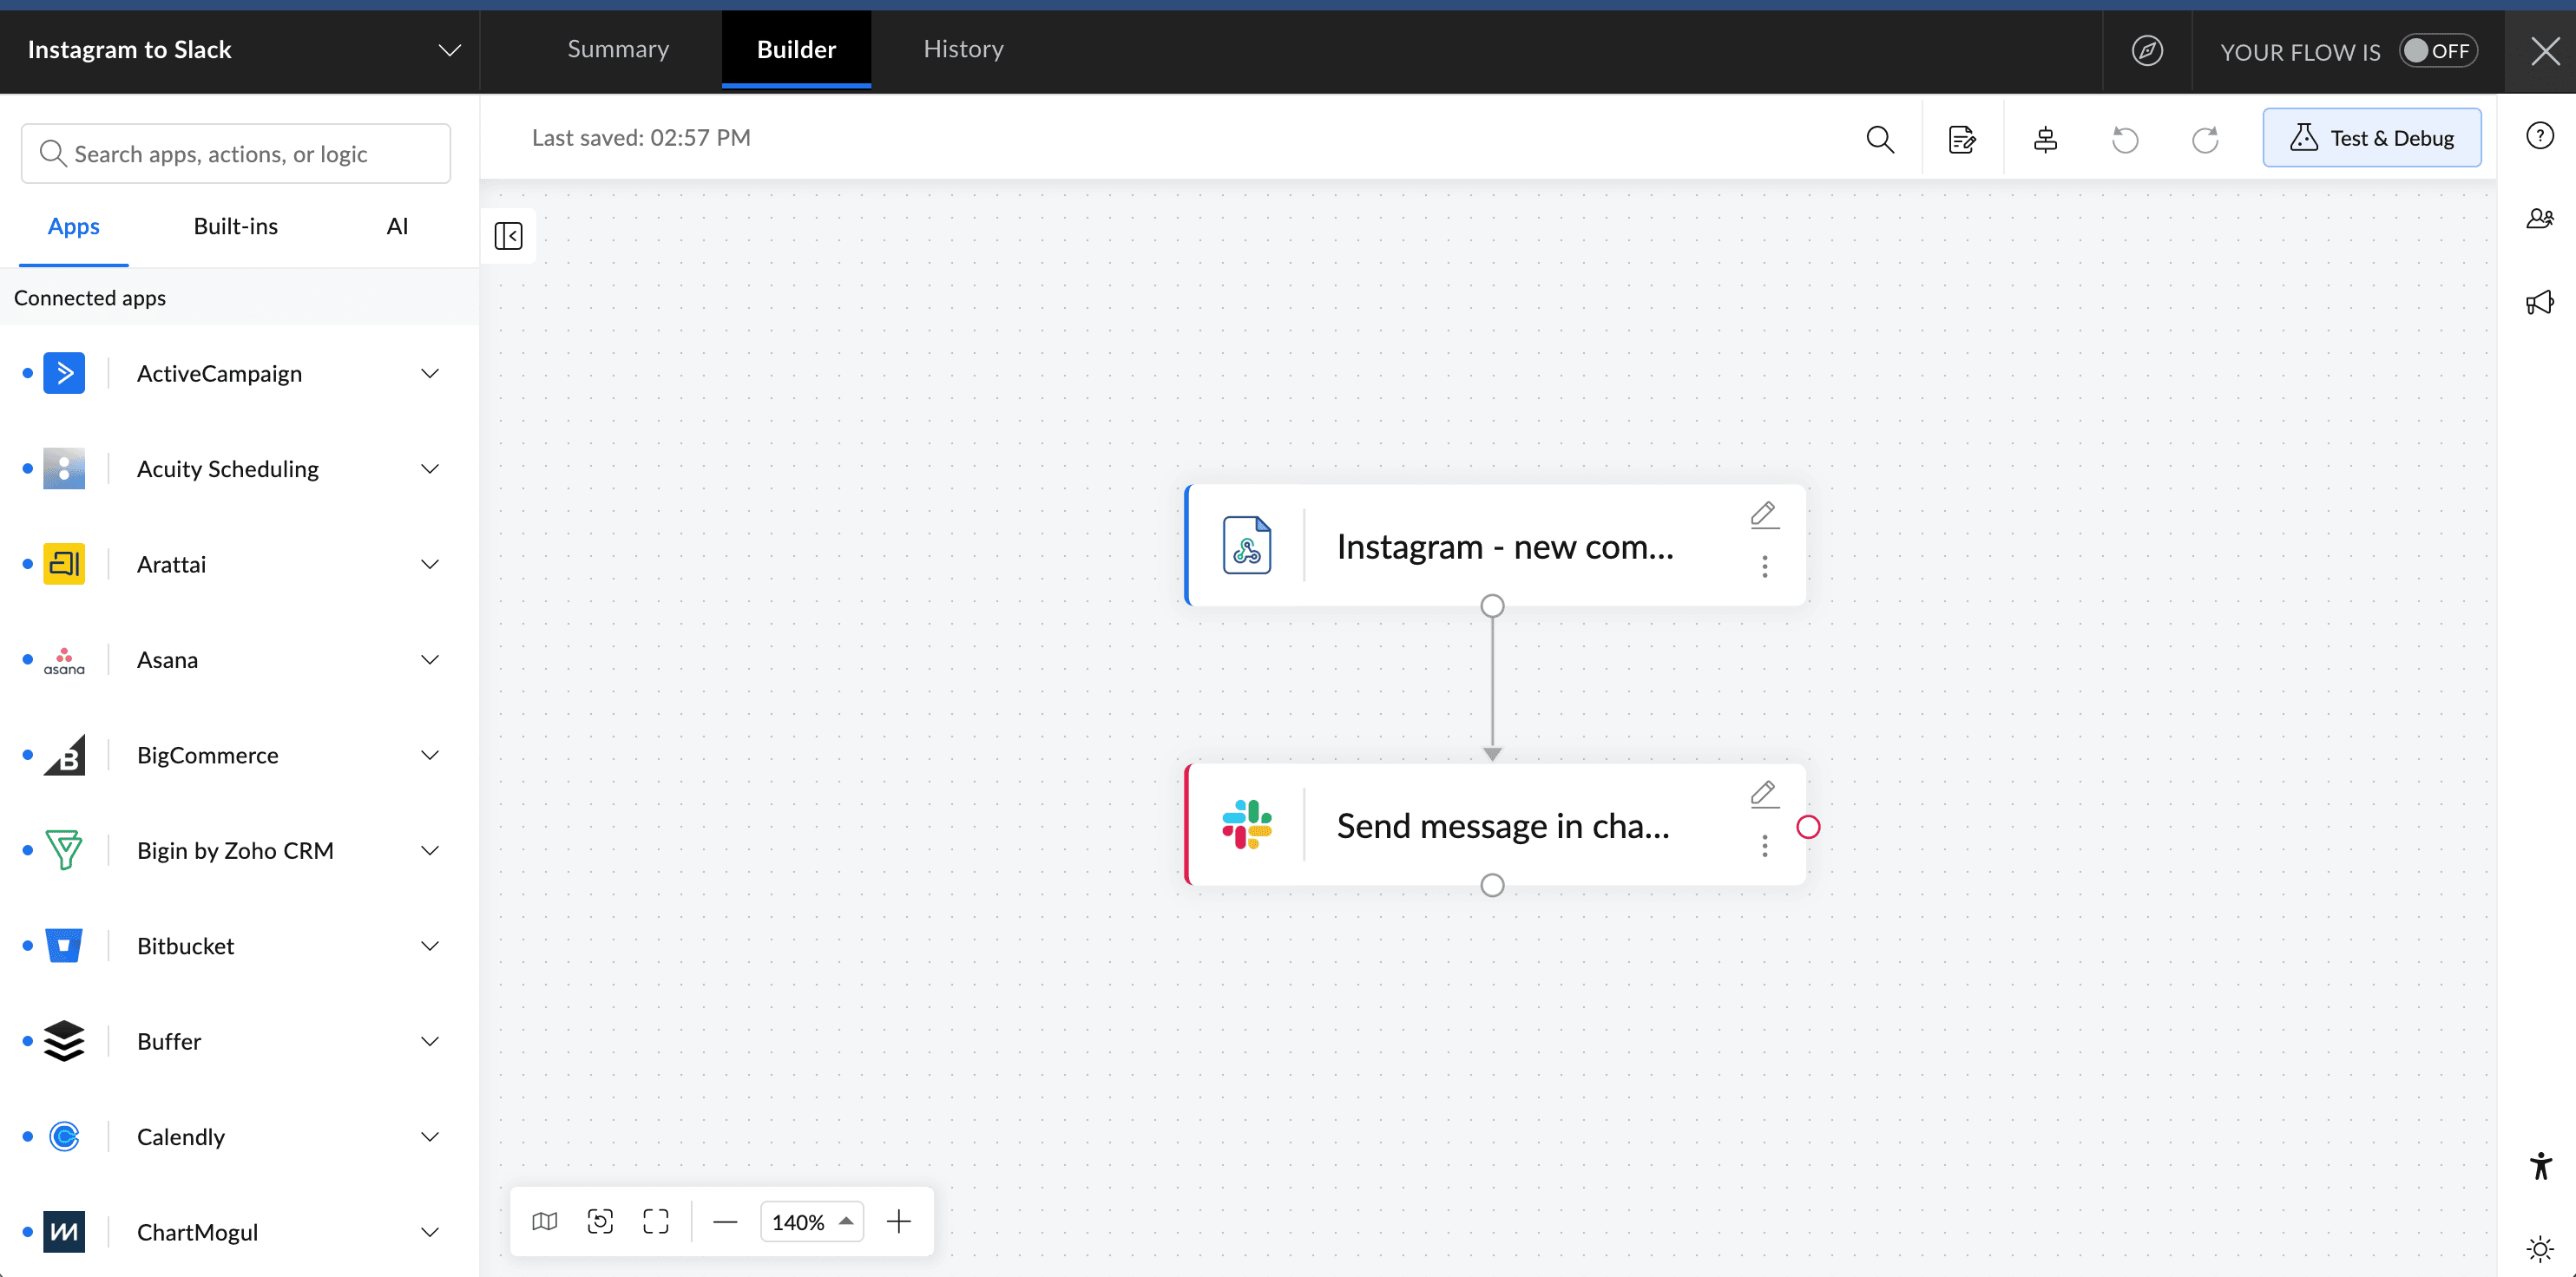Expand the Arattai app actions
The width and height of the screenshot is (2576, 1277).
tap(430, 565)
